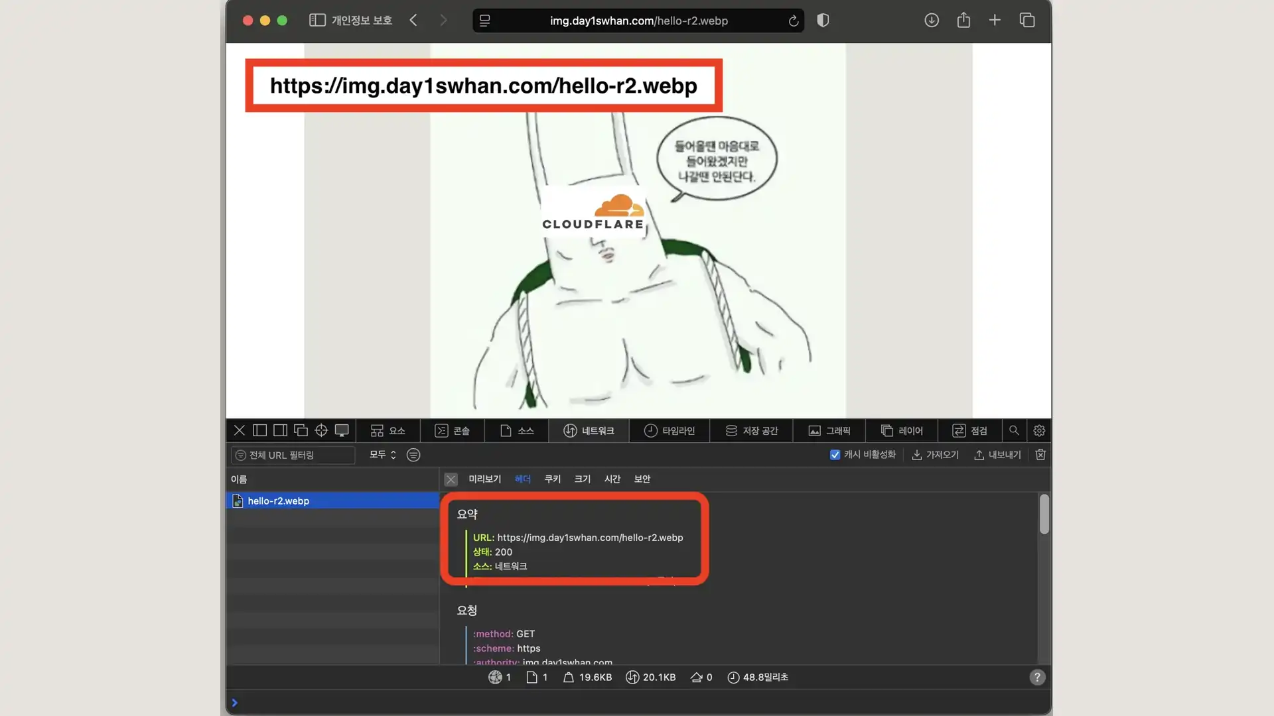1274x716 pixels.
Task: Open the page settings icon in address bar
Action: (x=485, y=21)
